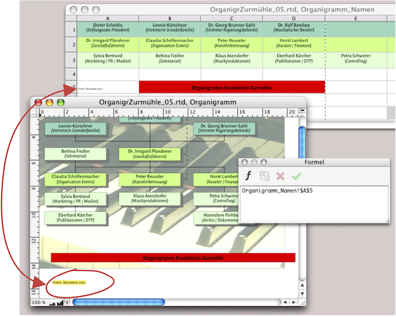The height and width of the screenshot is (317, 396).
Task: Click the blue horizontal scrollbar thumb
Action: point(119,302)
